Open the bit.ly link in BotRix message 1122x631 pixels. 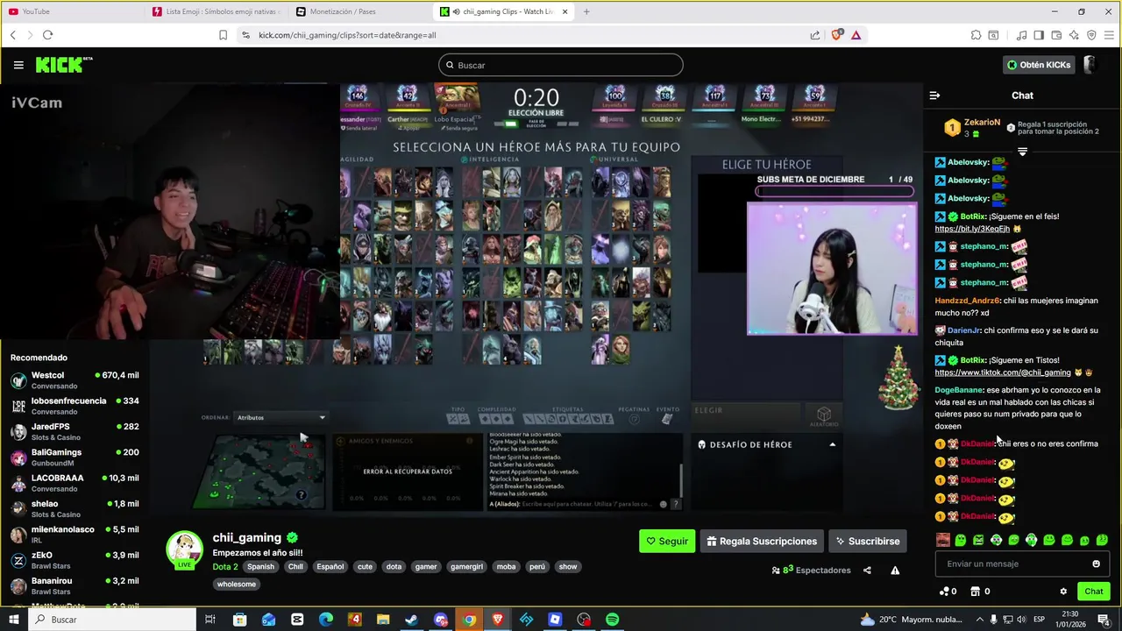[x=972, y=229]
